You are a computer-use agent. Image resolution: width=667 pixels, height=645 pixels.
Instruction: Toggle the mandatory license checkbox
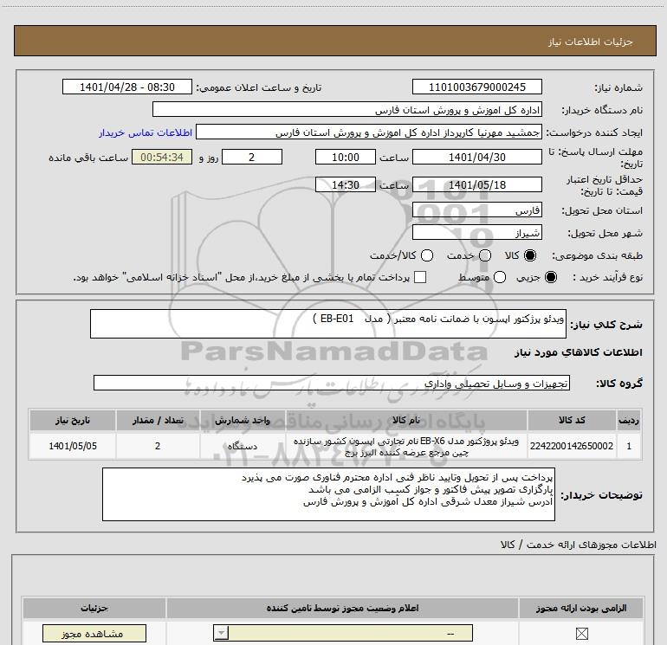click(x=581, y=634)
